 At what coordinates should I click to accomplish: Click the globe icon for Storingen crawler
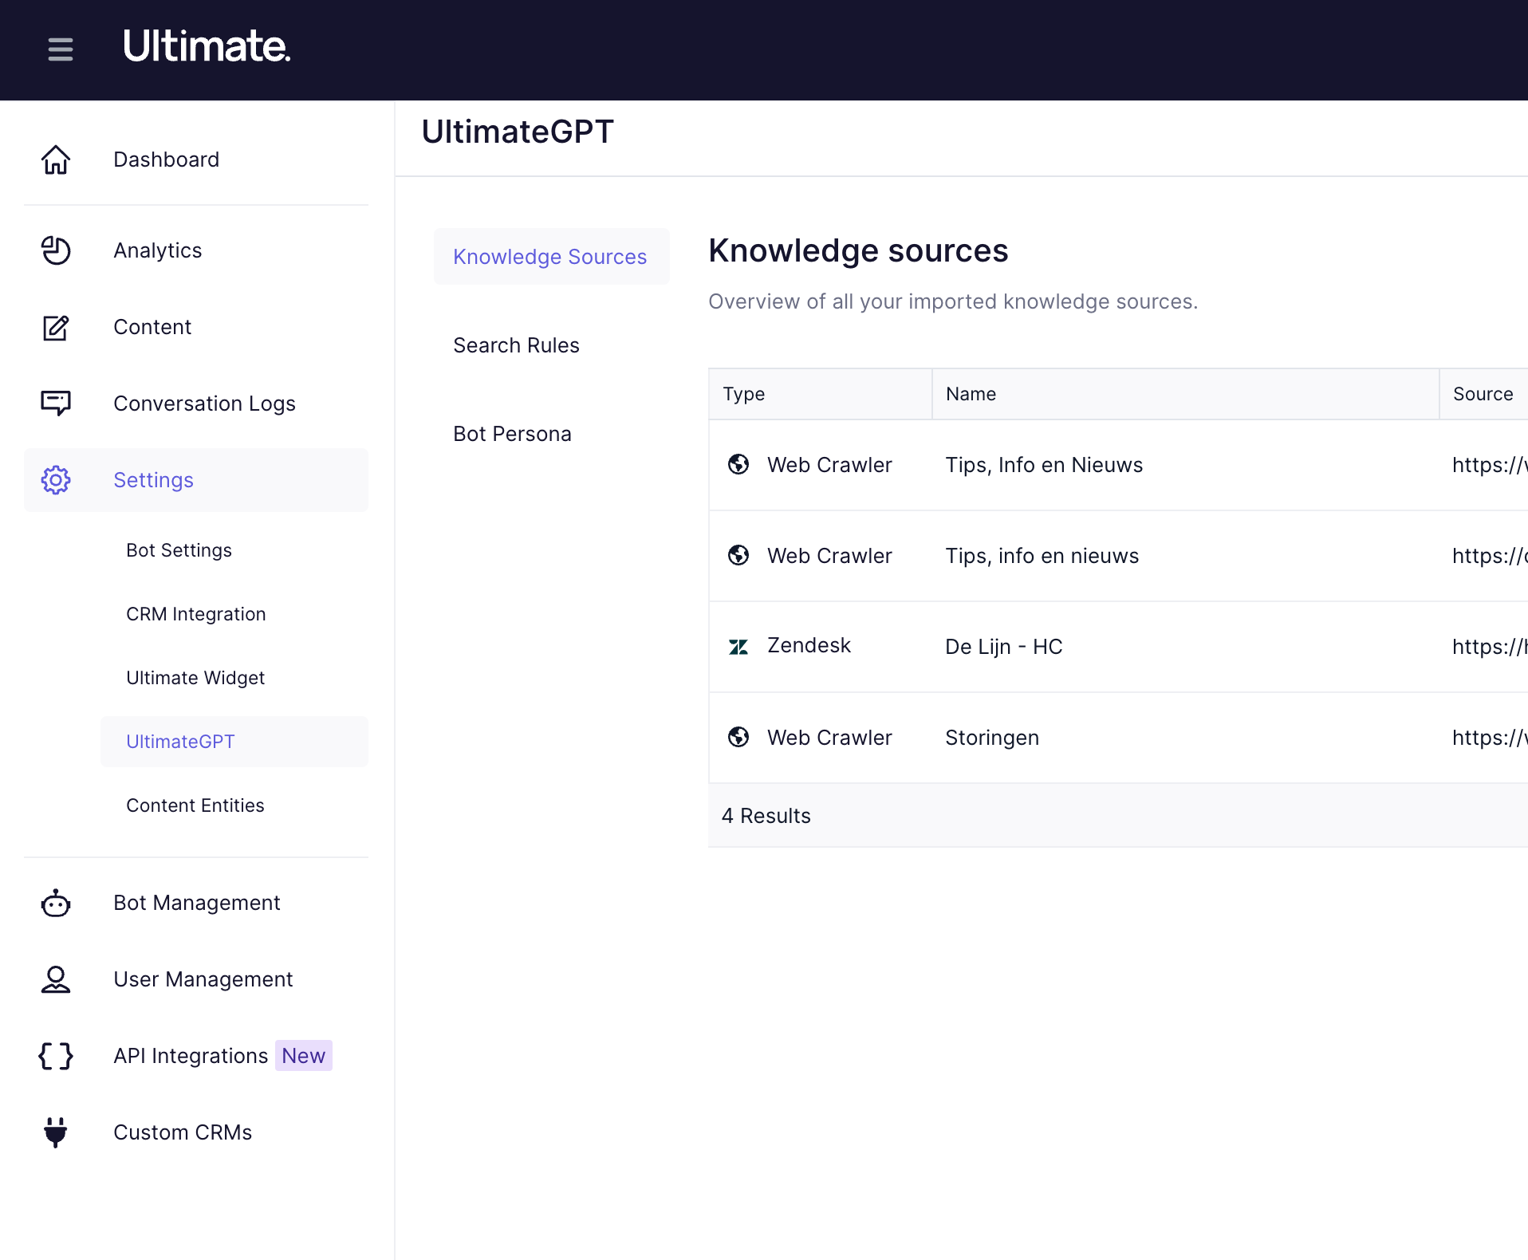coord(738,737)
